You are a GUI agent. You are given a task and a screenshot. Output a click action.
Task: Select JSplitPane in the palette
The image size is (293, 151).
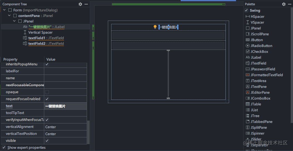[x=256, y=127]
